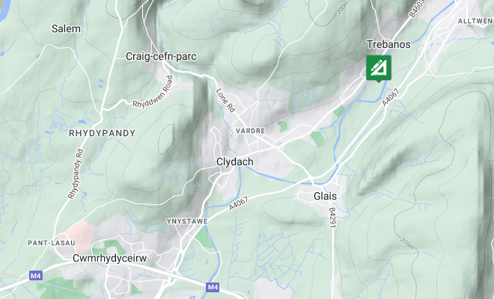Select the VARDRE neighborhood label
This screenshot has width=494, height=299.
(x=251, y=131)
